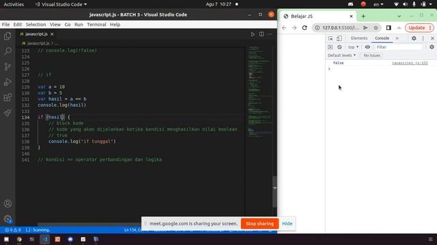Close the javascript.js editor tab
The image size is (437, 245).
52,34
